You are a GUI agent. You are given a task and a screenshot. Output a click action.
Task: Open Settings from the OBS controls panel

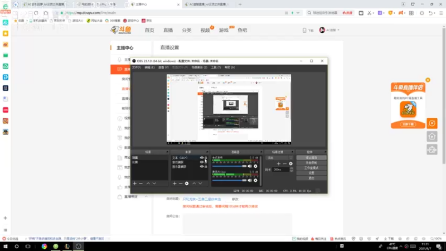pos(312,173)
